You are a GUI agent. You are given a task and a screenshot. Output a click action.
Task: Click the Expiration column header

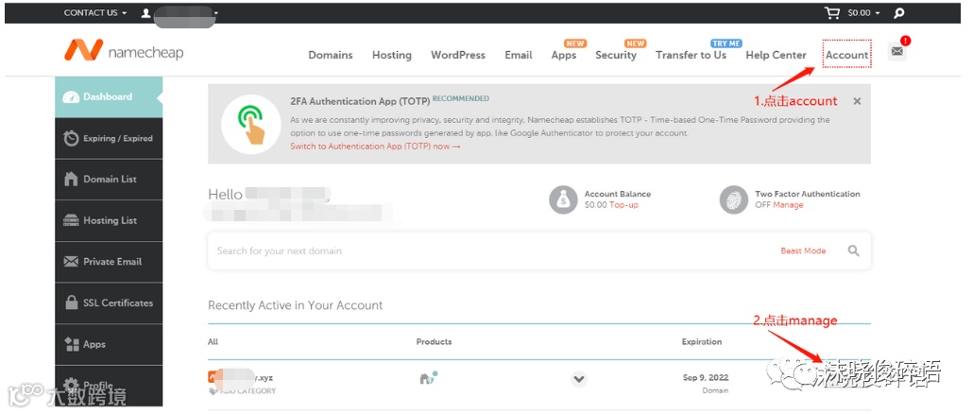[x=702, y=342]
